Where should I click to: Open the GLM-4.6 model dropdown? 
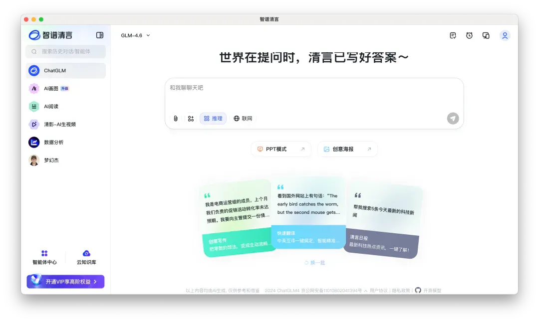pos(135,35)
